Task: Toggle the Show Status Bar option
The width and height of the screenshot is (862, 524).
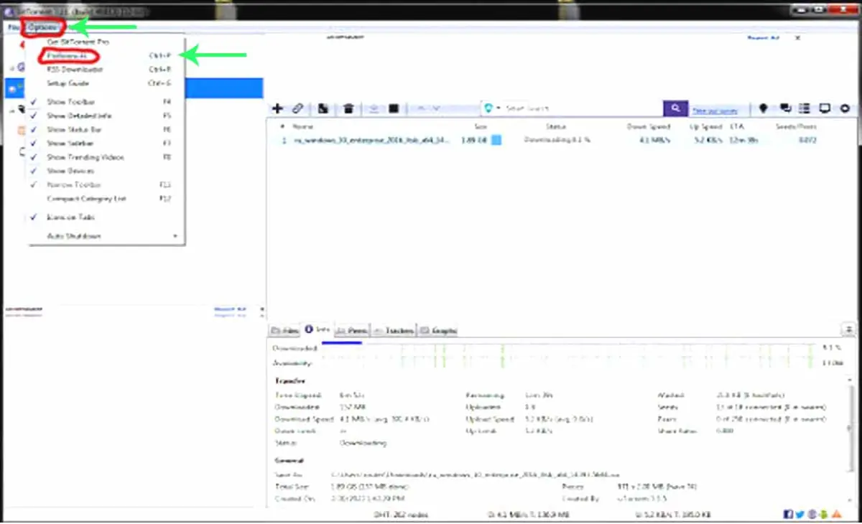Action: pos(106,130)
